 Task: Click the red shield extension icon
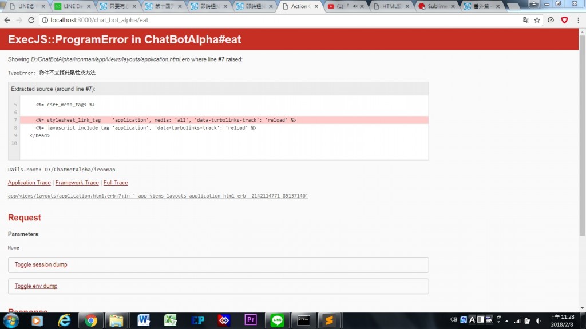coord(565,20)
